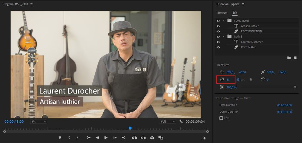Click the Mark Out bracket icon
This screenshot has height=143, width=302.
77,138
